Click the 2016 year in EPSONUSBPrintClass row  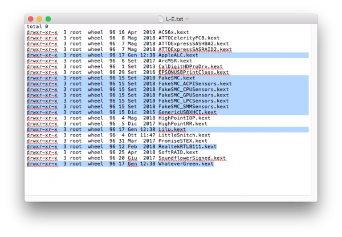click(x=149, y=73)
